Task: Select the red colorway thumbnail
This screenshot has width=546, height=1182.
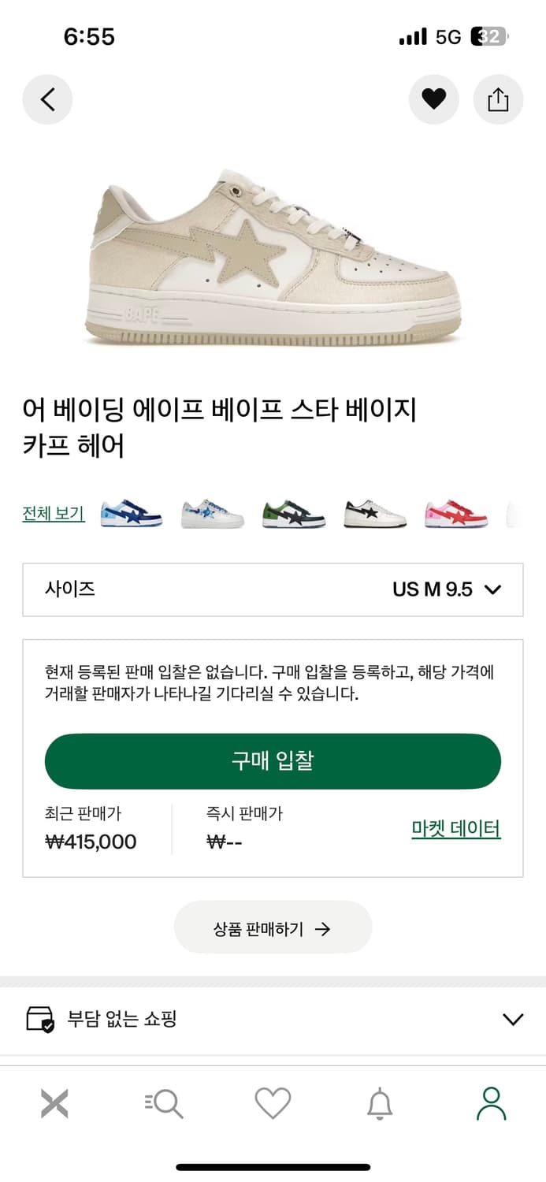Action: [455, 512]
